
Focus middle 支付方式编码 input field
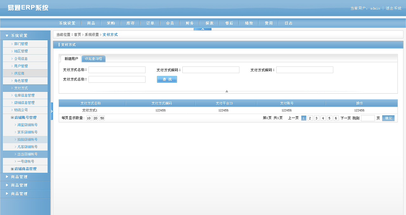point(211,70)
